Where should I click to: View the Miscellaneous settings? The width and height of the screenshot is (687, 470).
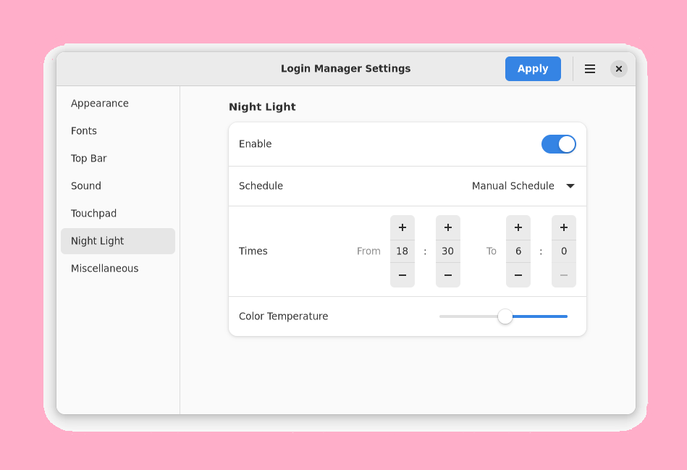[104, 269]
